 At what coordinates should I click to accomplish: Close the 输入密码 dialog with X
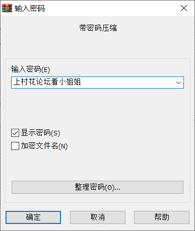coord(184,8)
